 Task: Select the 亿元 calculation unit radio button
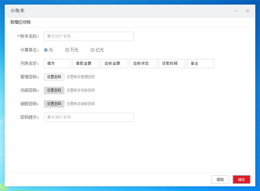93,50
